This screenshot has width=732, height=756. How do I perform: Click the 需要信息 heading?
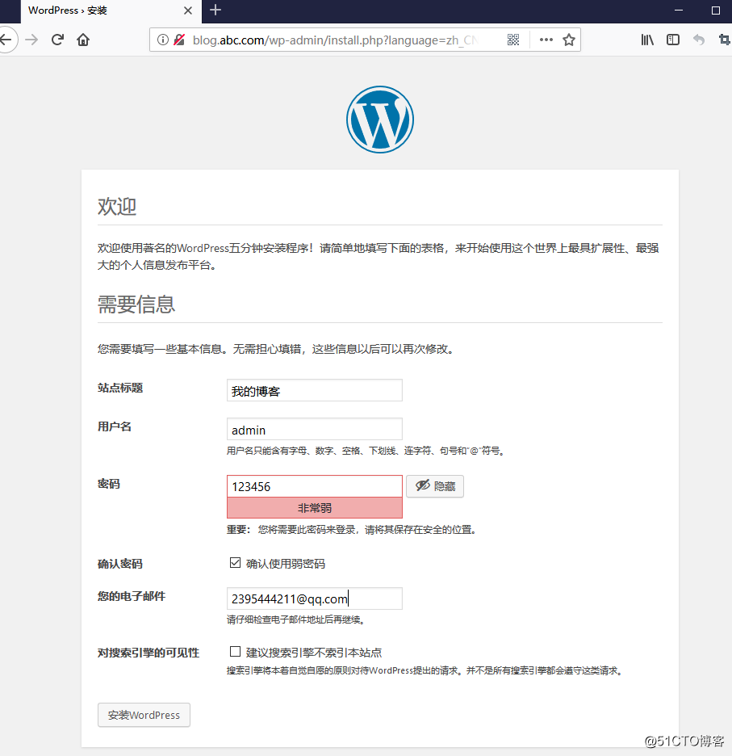click(136, 304)
